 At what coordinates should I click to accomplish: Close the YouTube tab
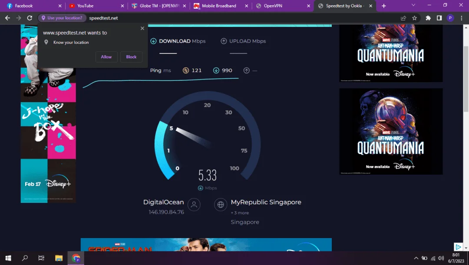122,6
